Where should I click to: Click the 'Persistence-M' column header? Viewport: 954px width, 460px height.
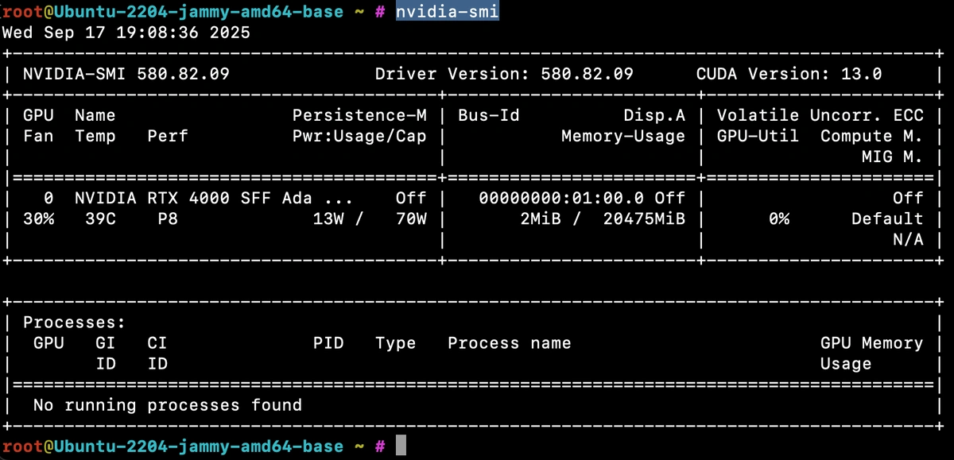[359, 115]
